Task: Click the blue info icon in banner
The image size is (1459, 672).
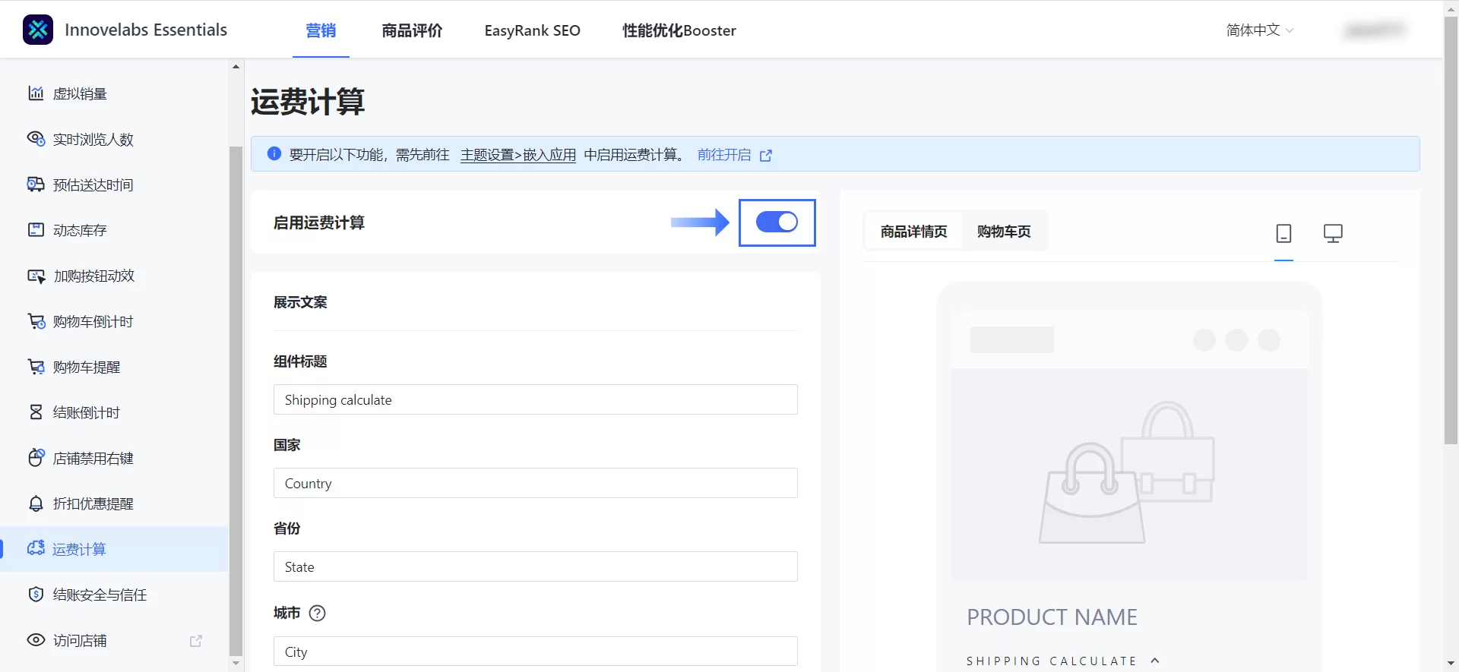Action: pyautogui.click(x=274, y=154)
